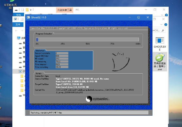Open 文件 menu in back Explorer window

(19, 15)
